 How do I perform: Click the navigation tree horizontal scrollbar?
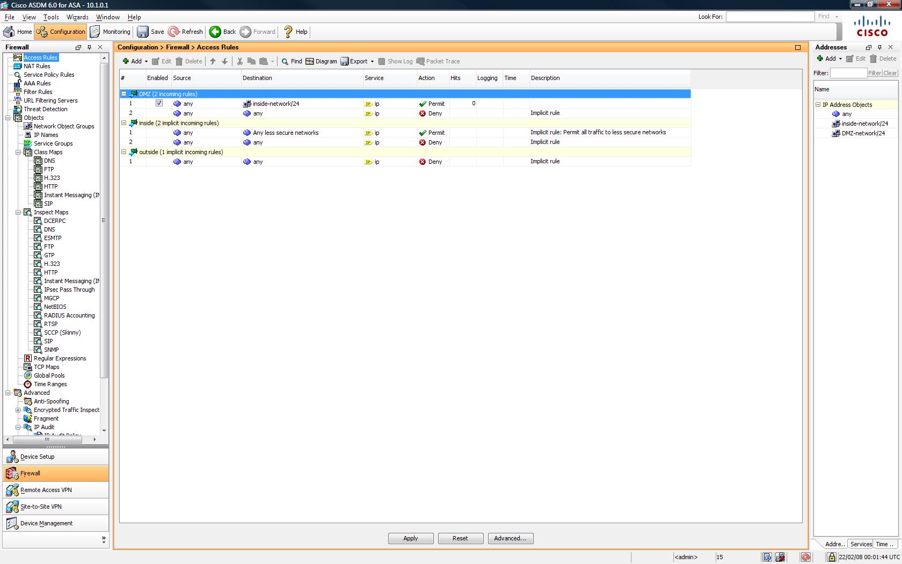47,439
